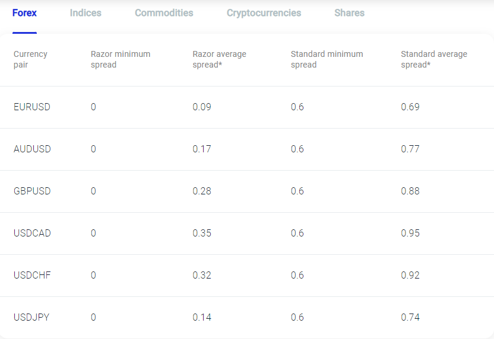The width and height of the screenshot is (494, 339).
Task: Click the 0.35 USDCAD razor average value
Action: click(202, 234)
